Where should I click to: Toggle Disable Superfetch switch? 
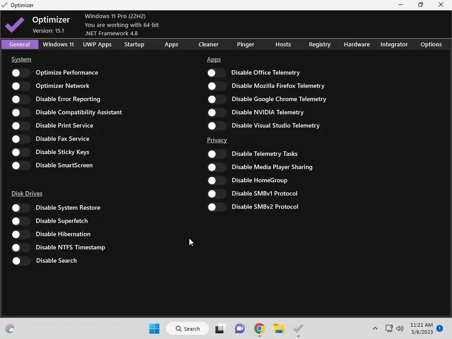tap(21, 221)
